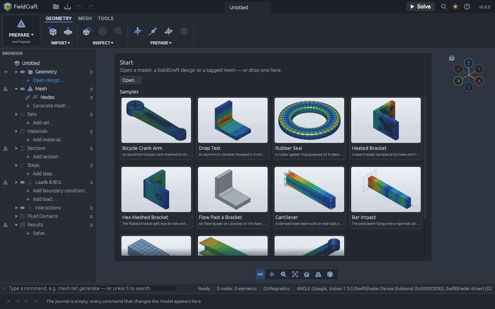495x309 pixels.
Task: Click the Solve button
Action: click(x=420, y=7)
